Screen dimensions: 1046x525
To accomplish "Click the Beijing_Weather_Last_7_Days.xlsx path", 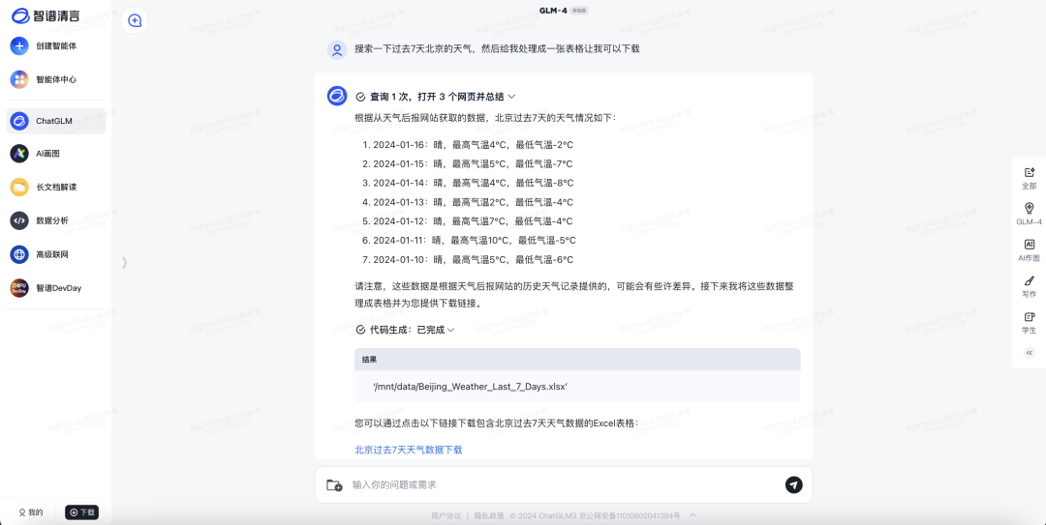I will tap(471, 387).
